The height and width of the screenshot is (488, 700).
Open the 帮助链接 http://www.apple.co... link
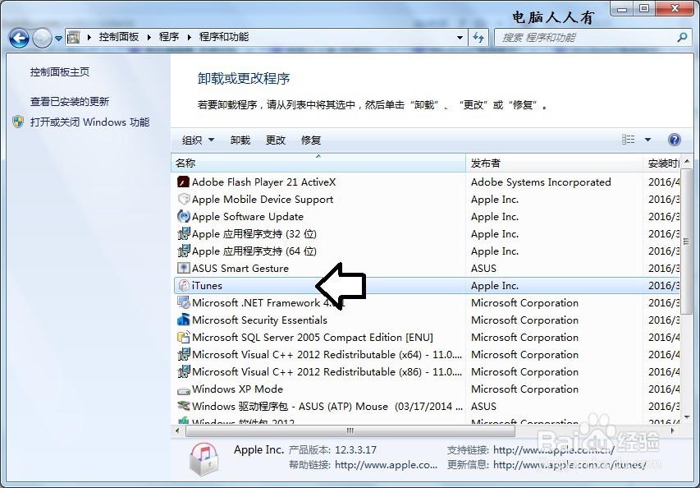tap(387, 465)
